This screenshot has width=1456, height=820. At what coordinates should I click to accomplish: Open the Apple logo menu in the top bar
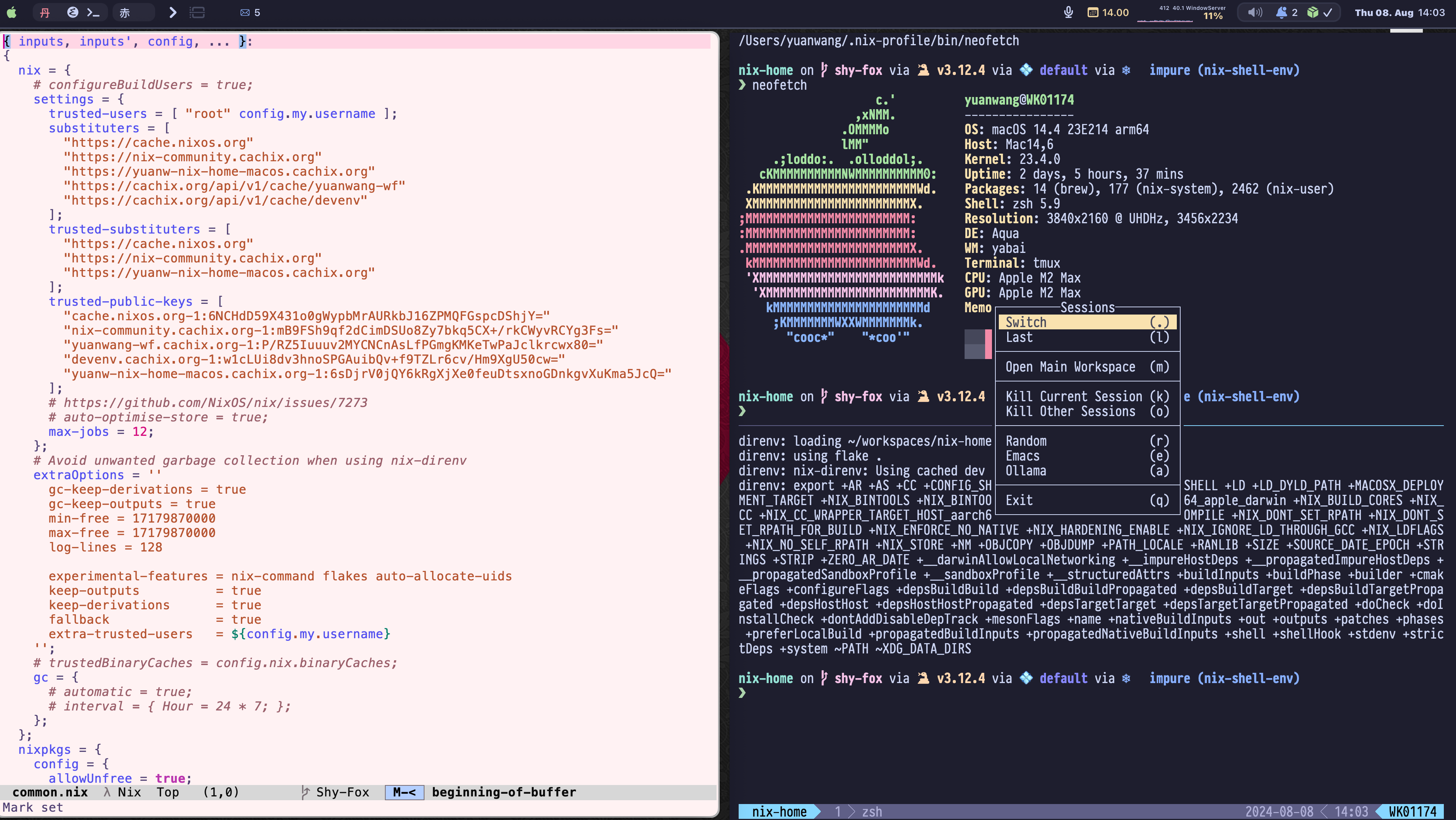pyautogui.click(x=11, y=12)
